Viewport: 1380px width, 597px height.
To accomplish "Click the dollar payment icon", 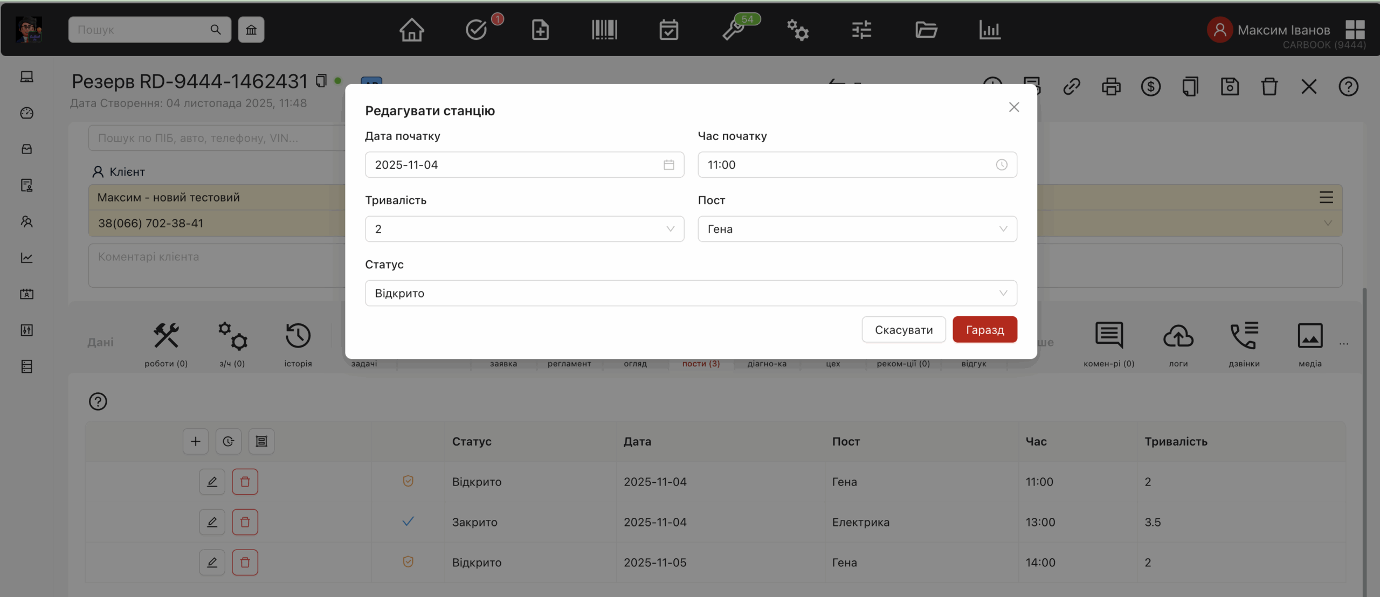I will 1150,87.
